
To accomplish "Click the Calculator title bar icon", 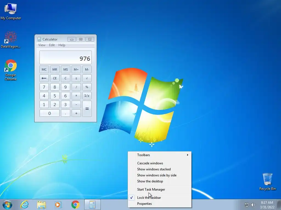I will [39, 39].
